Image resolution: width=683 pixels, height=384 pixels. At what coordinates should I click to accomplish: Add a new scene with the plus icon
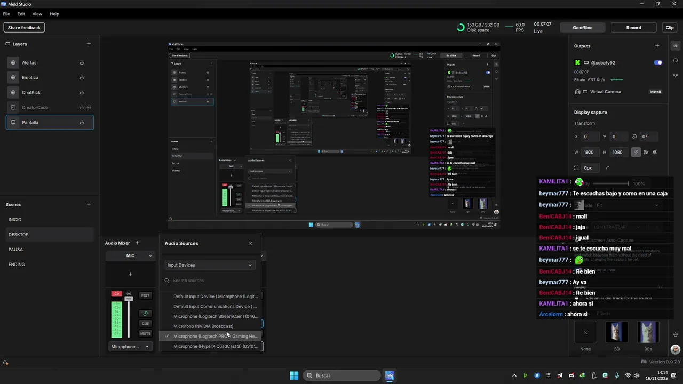89,204
